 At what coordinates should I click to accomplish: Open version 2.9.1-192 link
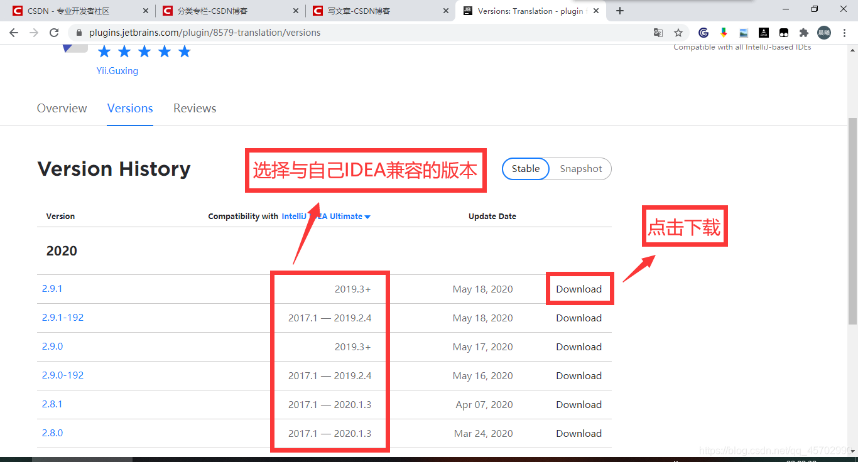(63, 318)
